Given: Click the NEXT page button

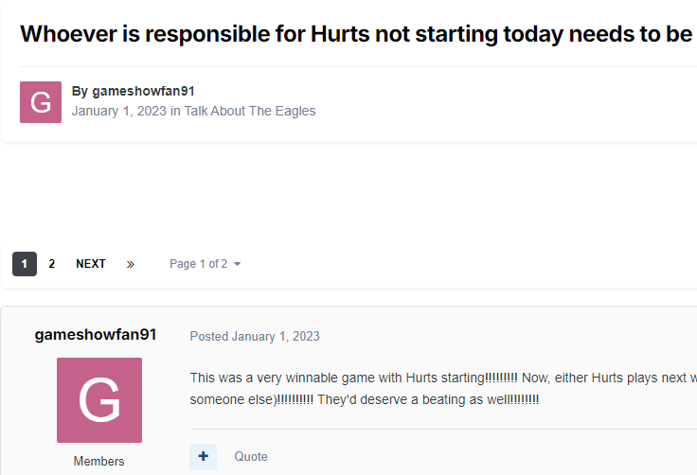Looking at the screenshot, I should [x=91, y=264].
